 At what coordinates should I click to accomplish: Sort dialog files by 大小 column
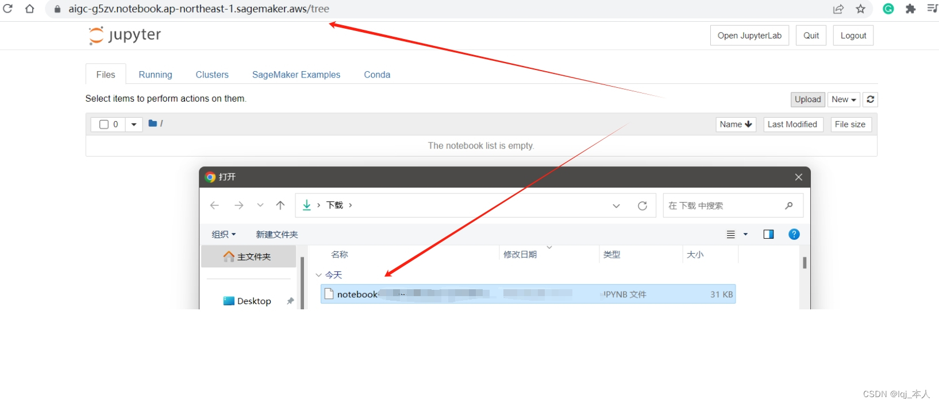[x=695, y=254]
